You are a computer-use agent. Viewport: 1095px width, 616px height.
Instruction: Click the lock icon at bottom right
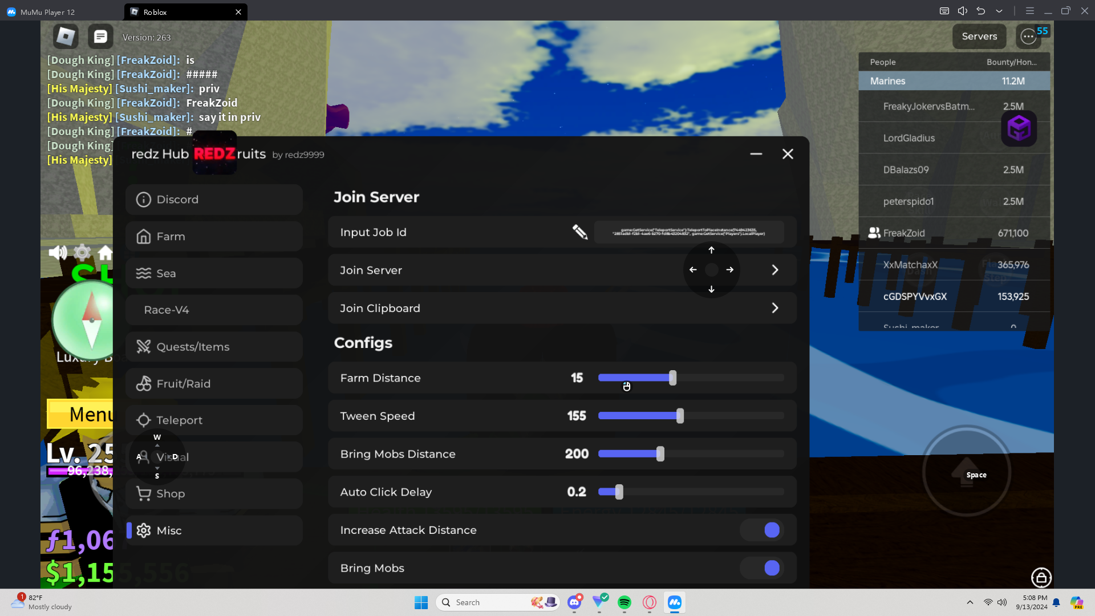point(1041,578)
